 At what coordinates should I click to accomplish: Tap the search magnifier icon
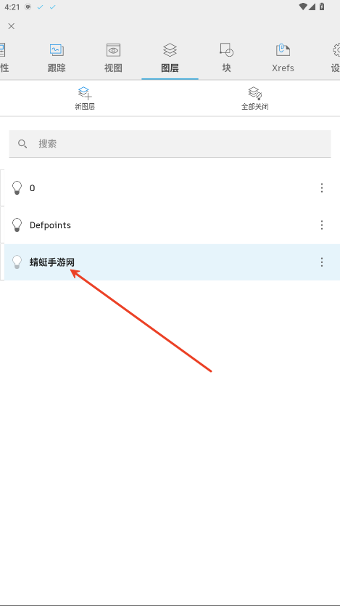(22, 144)
